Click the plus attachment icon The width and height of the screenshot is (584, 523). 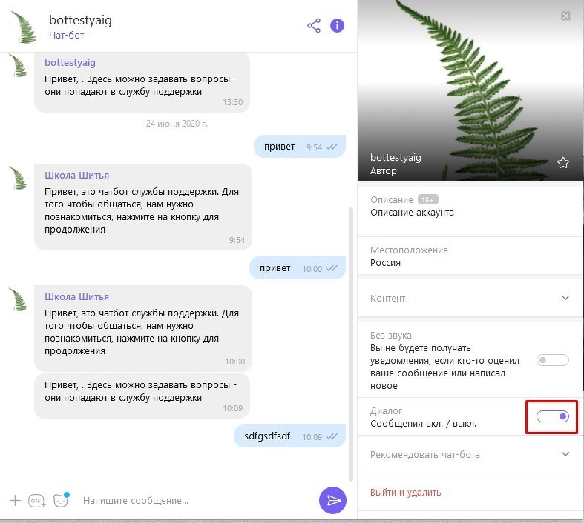pyautogui.click(x=16, y=500)
